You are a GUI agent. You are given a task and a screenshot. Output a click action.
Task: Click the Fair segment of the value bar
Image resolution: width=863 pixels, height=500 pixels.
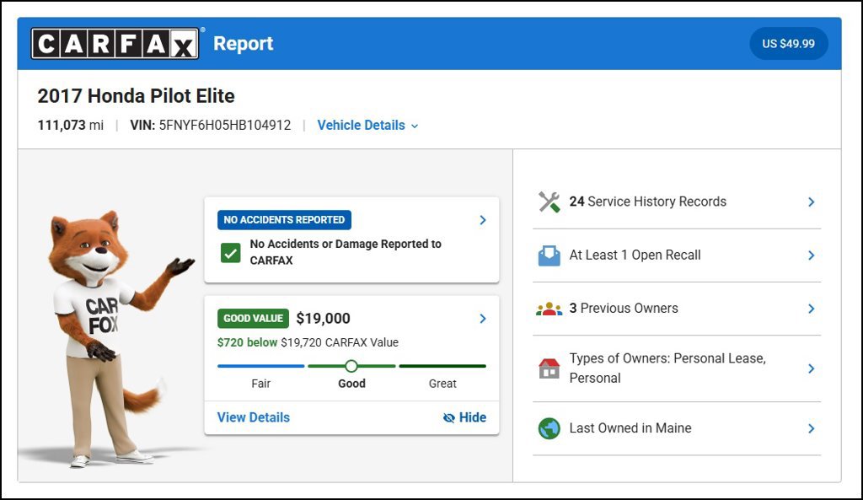click(261, 366)
